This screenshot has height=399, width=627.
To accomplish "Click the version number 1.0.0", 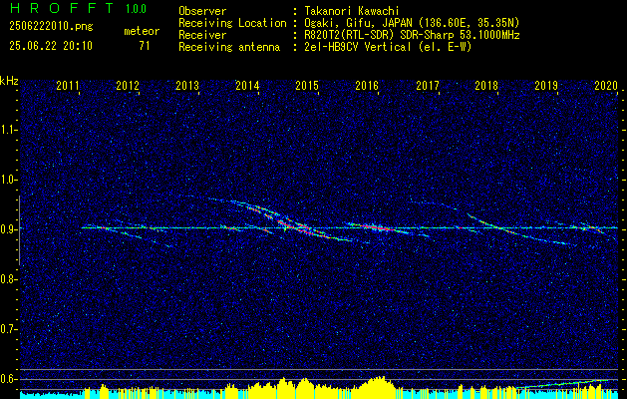I will click(x=136, y=8).
